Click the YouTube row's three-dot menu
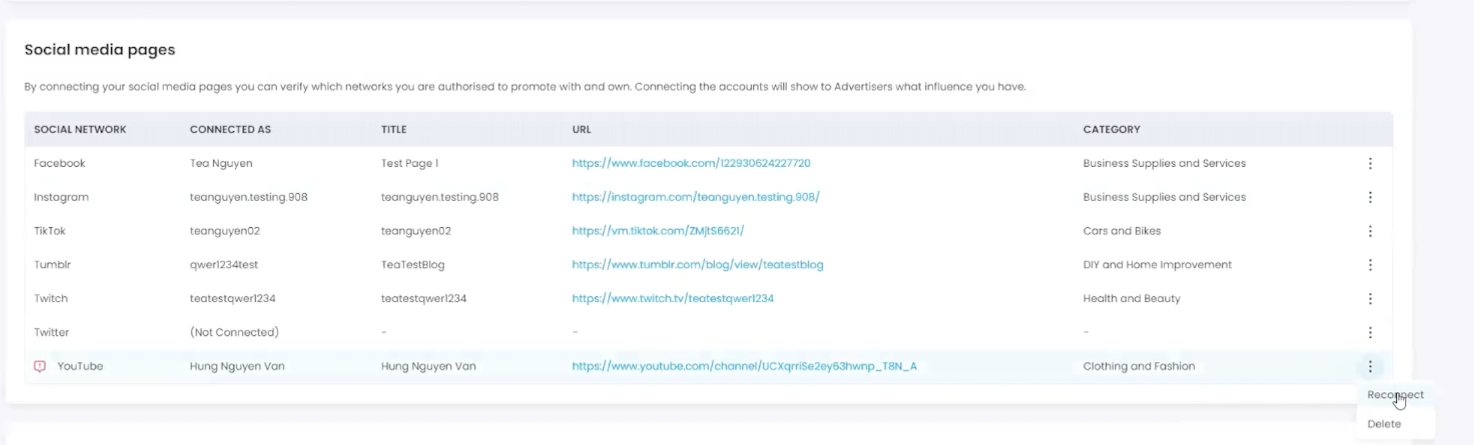1474x445 pixels. click(x=1370, y=367)
